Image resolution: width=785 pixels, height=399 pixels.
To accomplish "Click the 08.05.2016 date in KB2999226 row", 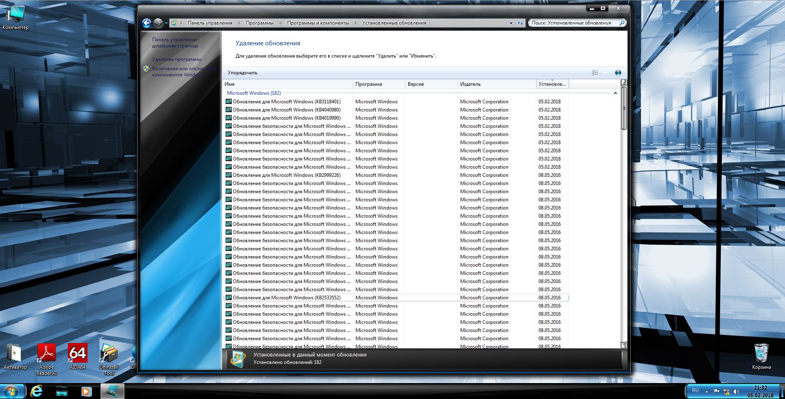I will coord(549,175).
